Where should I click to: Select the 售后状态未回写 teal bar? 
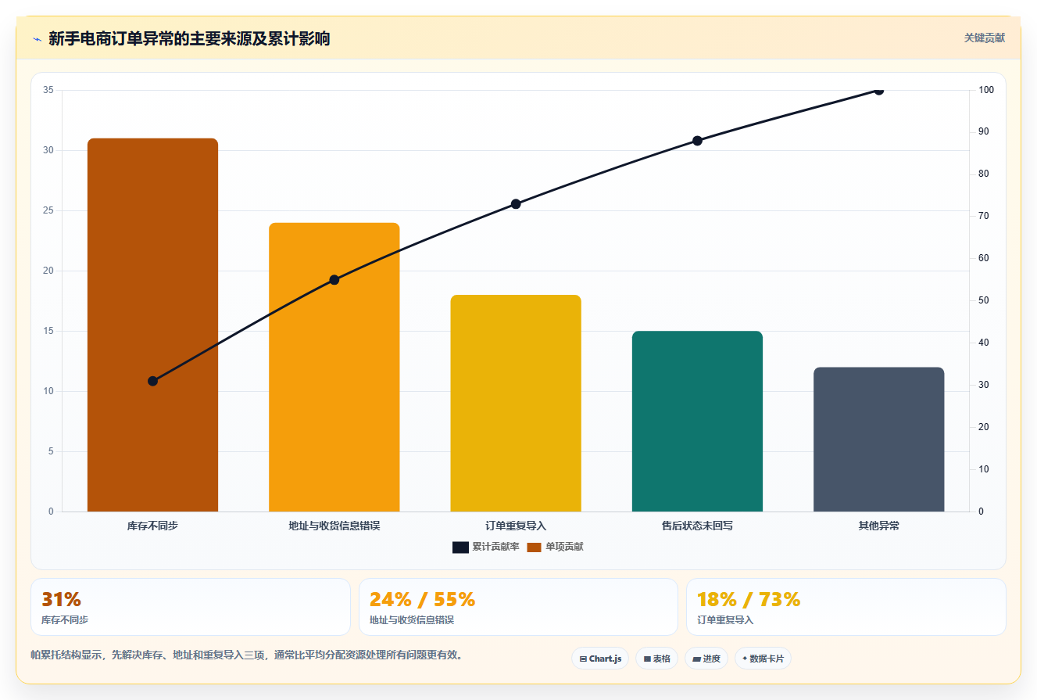pos(697,421)
